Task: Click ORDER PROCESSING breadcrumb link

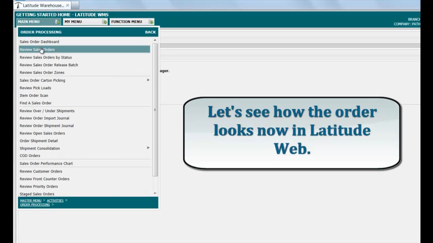Action: tap(35, 205)
